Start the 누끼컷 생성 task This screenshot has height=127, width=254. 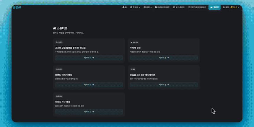164,58
